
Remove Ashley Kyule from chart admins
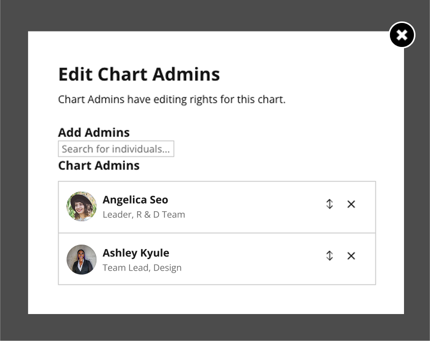coord(351,256)
